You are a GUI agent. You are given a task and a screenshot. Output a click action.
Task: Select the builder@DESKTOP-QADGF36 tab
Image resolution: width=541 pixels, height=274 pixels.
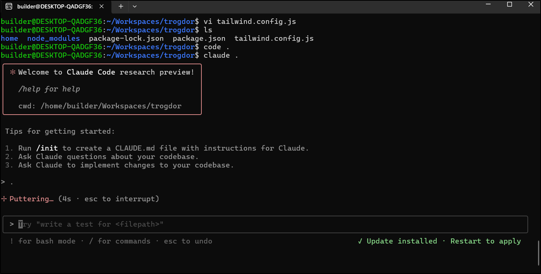point(55,6)
